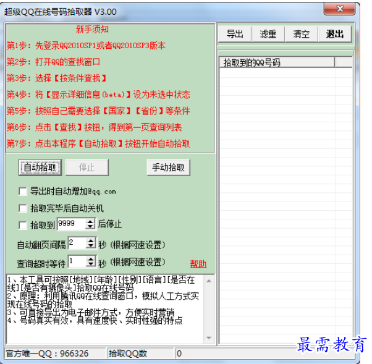Click the 第3步 选择【按条件查找】 instruction line

pos(57,78)
